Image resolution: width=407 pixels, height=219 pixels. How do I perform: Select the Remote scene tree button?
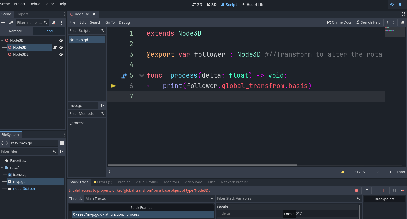pos(16,31)
